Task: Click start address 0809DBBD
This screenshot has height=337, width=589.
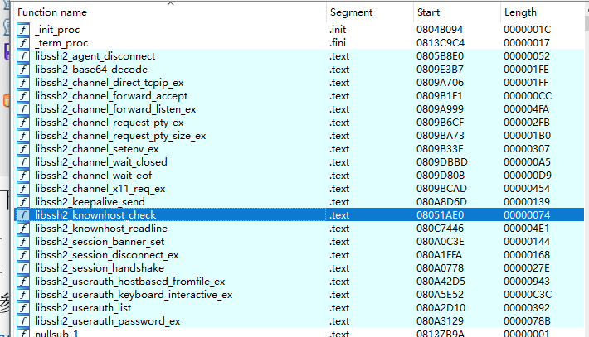Action: pos(441,162)
